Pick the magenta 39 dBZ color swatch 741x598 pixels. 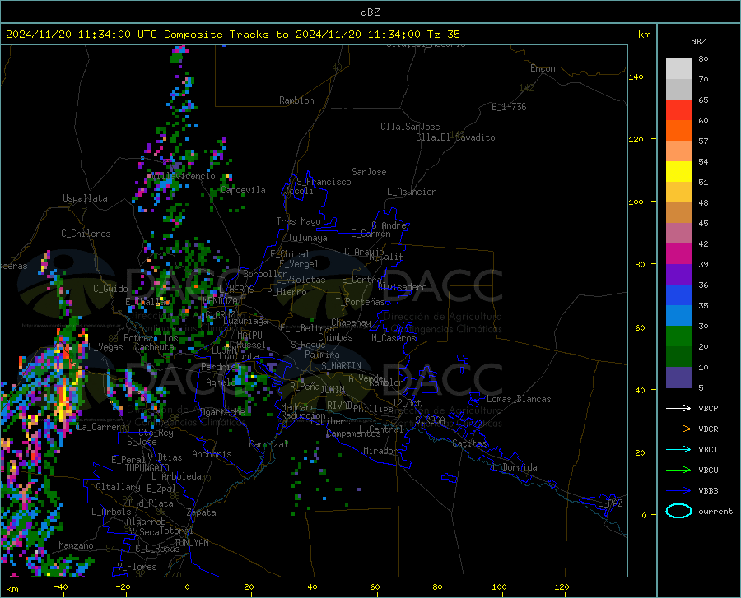coord(678,254)
